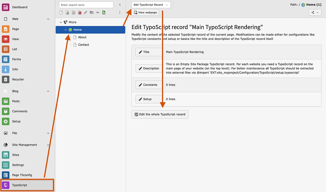Select the About page in tree

pyautogui.click(x=82, y=37)
